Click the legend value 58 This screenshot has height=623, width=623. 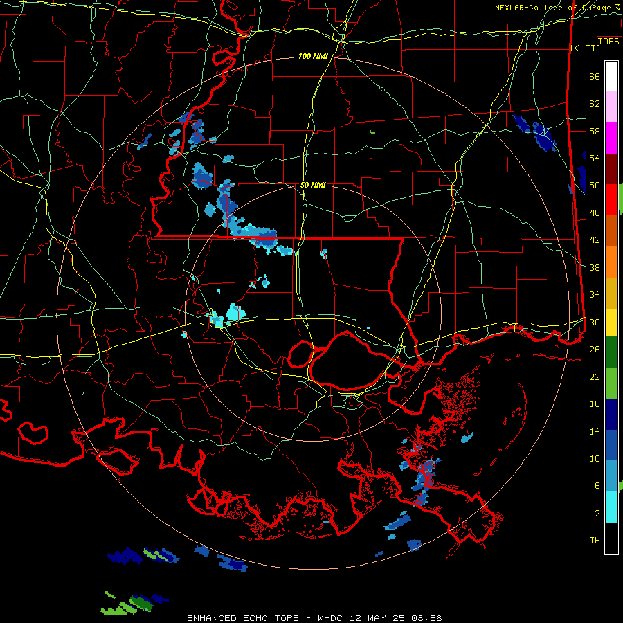(595, 131)
